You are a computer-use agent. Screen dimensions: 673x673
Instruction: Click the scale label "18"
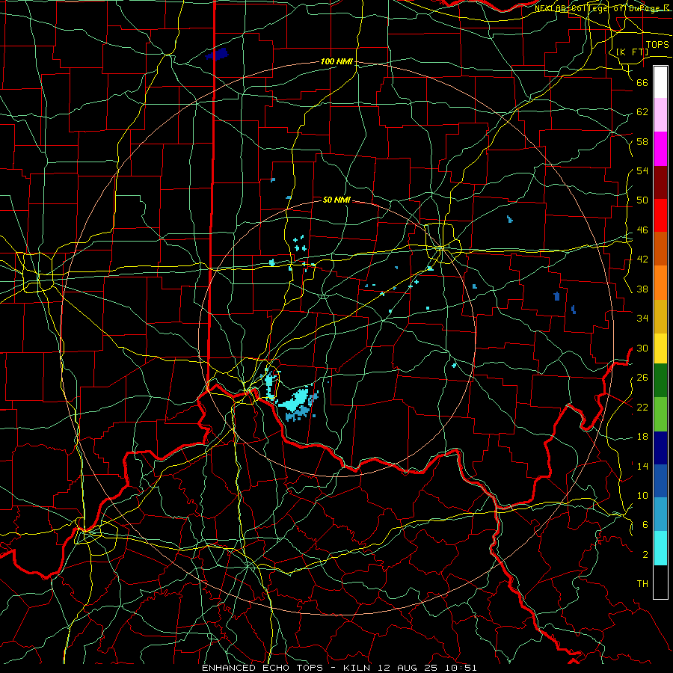coord(642,437)
